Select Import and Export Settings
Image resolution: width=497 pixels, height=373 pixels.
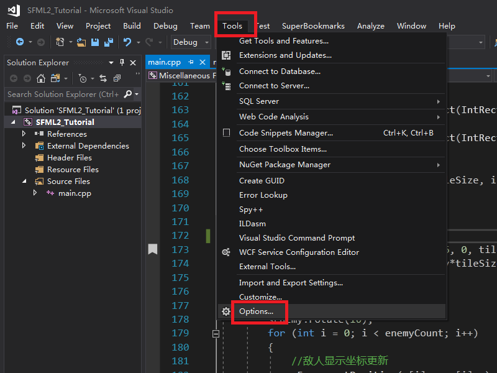click(332, 283)
